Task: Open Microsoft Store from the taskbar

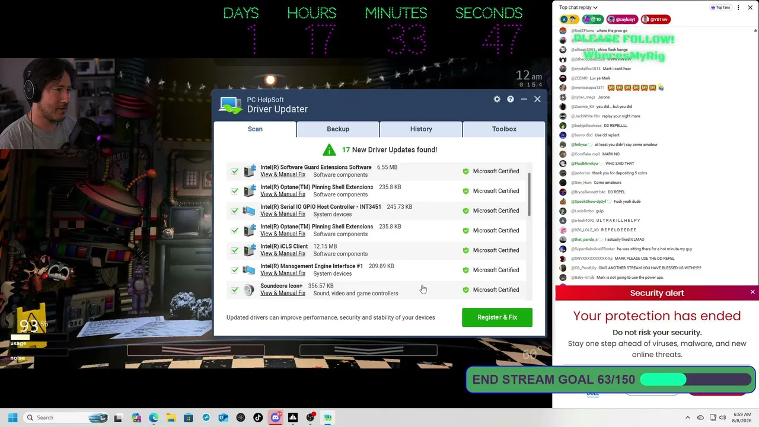Action: 188,418
